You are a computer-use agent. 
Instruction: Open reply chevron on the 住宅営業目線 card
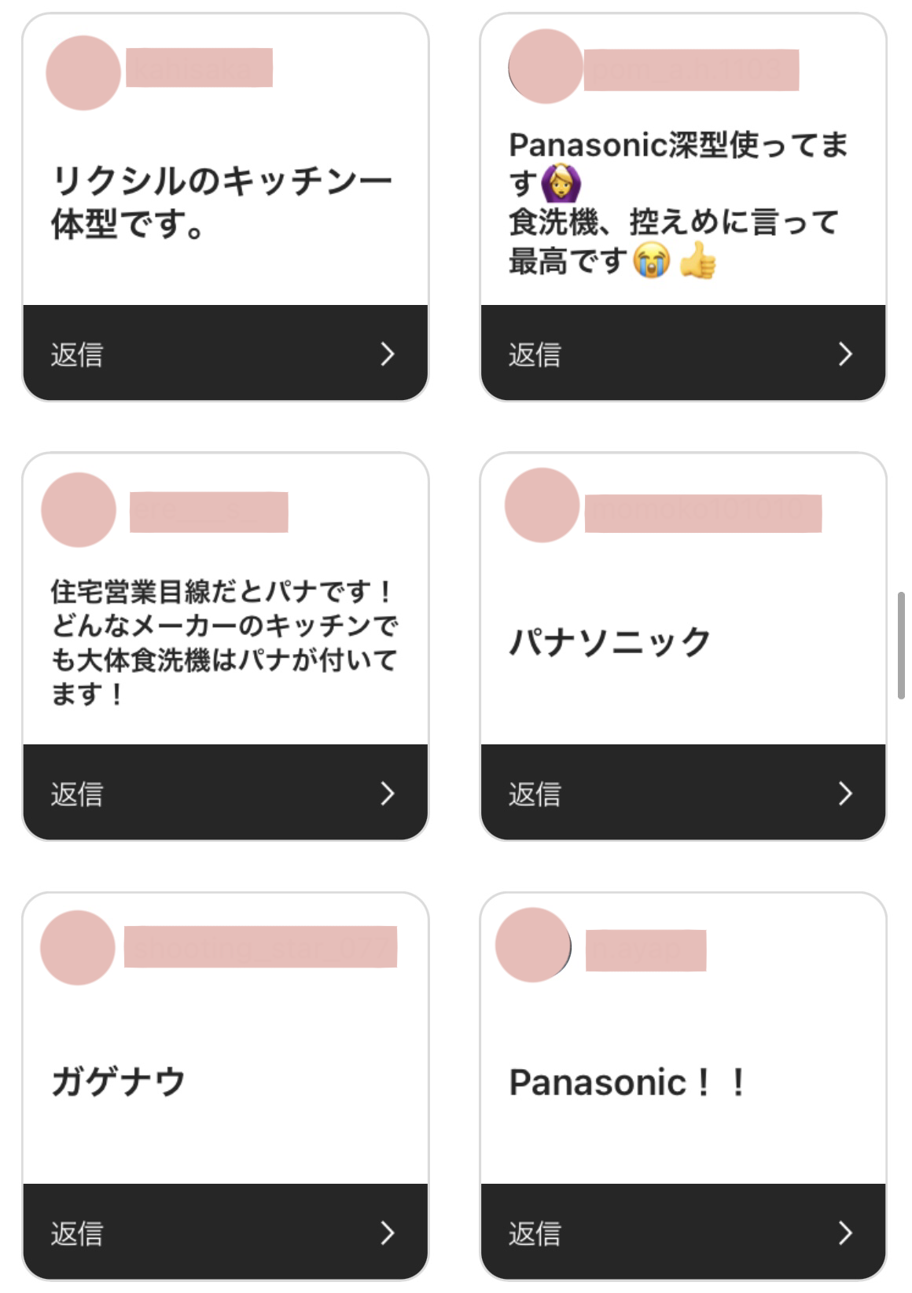(387, 793)
